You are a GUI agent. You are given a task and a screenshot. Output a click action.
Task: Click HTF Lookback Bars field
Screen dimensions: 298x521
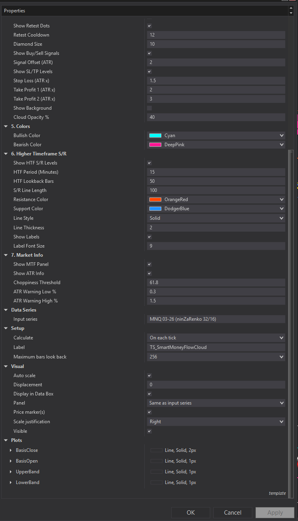tap(216, 181)
